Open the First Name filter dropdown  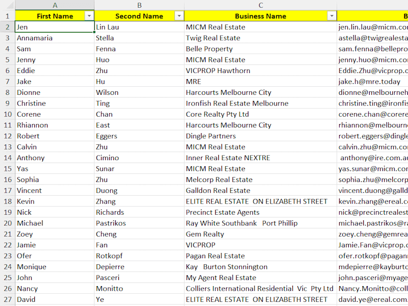(x=89, y=16)
